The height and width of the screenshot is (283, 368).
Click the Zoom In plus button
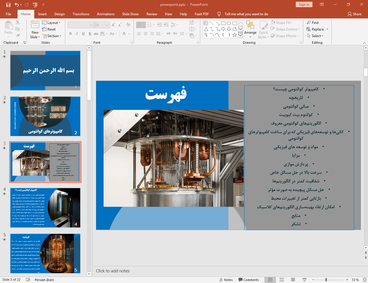pyautogui.click(x=347, y=280)
